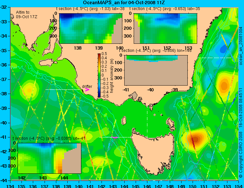Click the 'ocean_an_20081004' vertical text

(x=241, y=46)
